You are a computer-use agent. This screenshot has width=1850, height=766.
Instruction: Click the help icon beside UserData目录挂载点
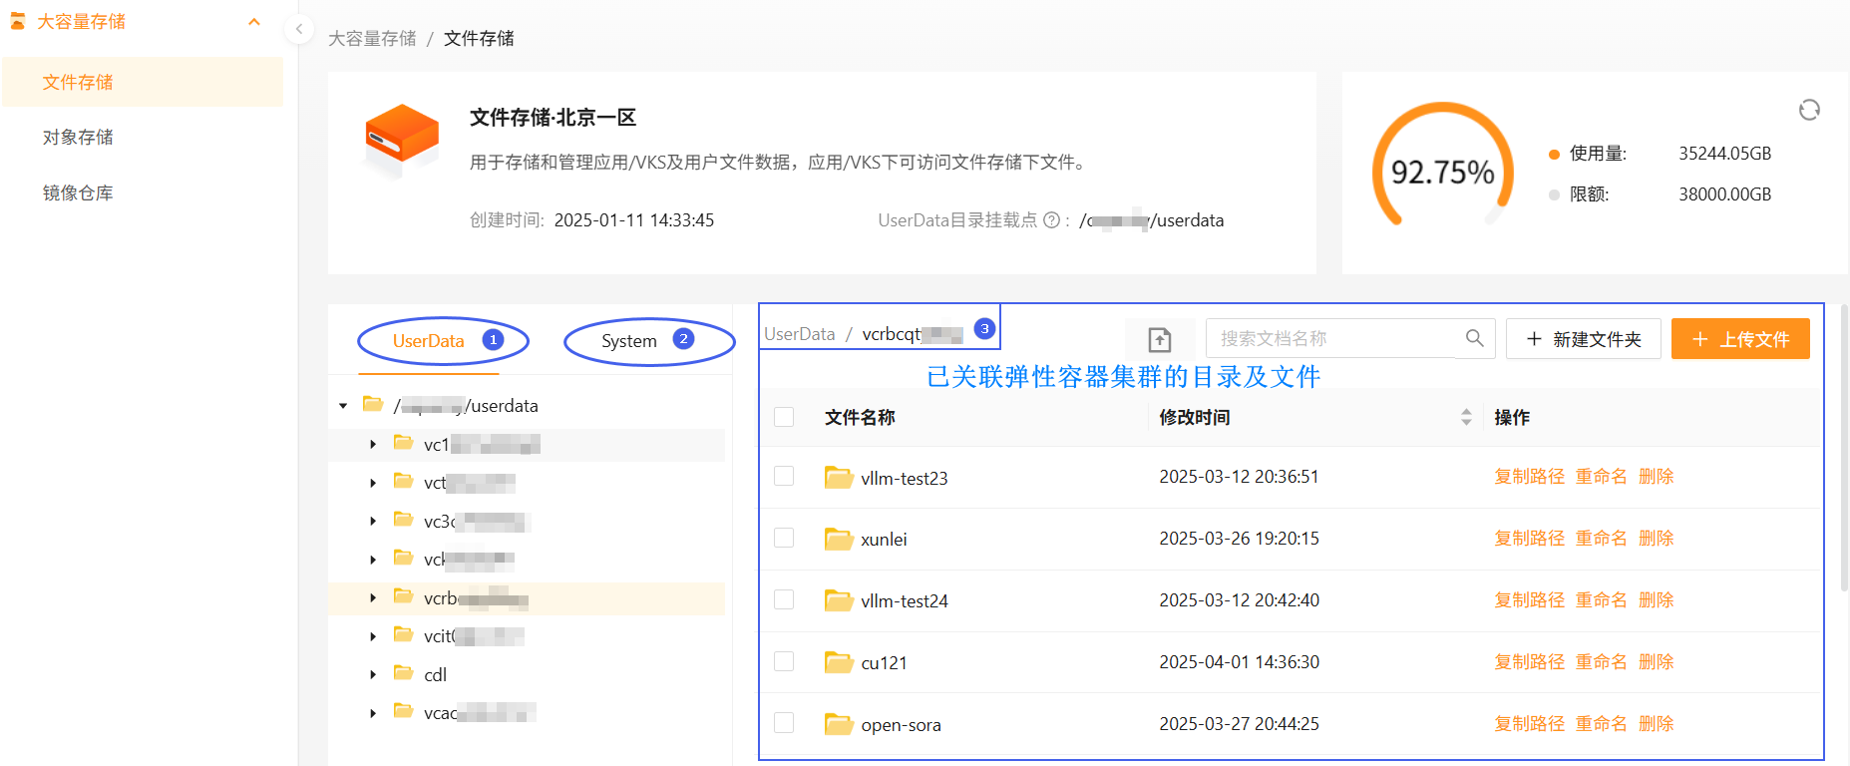pyautogui.click(x=1051, y=220)
